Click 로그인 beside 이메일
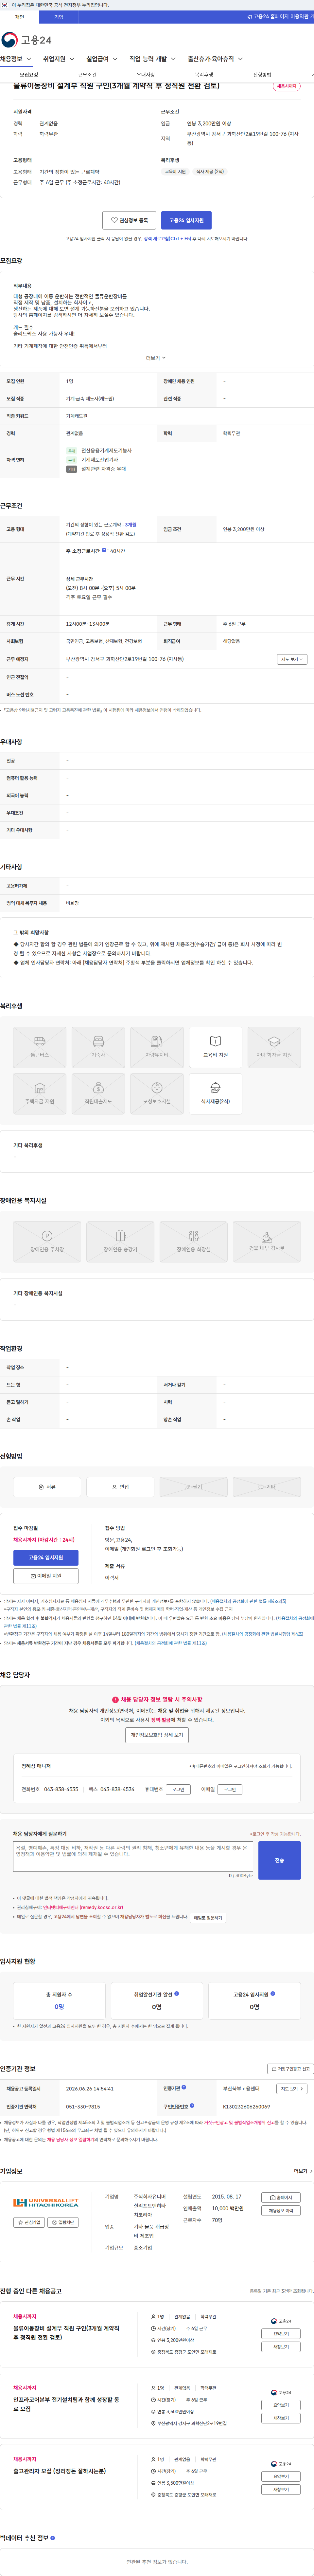Image resolution: width=314 pixels, height=2576 pixels. 230,1789
